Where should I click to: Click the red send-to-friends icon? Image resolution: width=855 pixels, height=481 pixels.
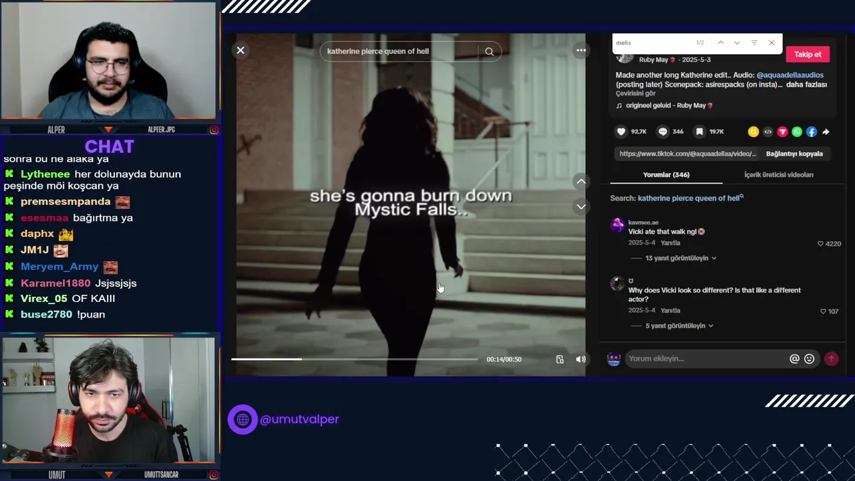(782, 132)
